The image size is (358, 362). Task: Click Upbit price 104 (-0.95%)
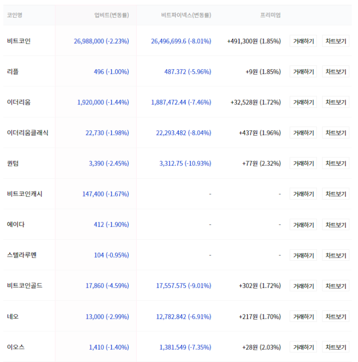click(x=111, y=255)
